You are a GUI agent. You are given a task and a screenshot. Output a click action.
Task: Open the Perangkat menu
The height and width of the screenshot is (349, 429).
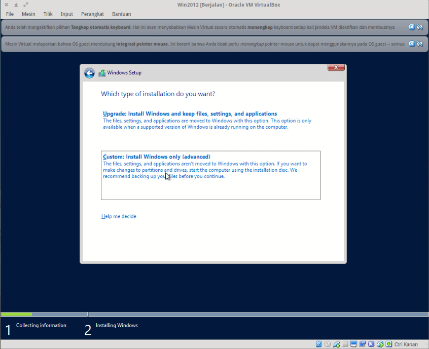92,14
